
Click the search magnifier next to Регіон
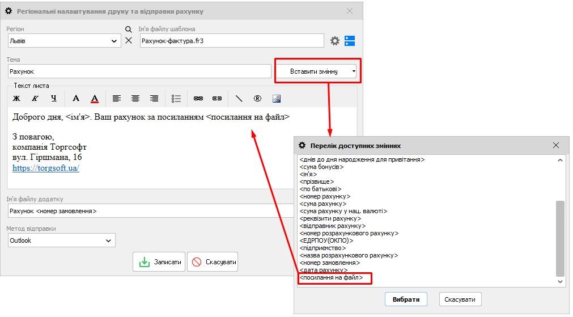pos(128,29)
